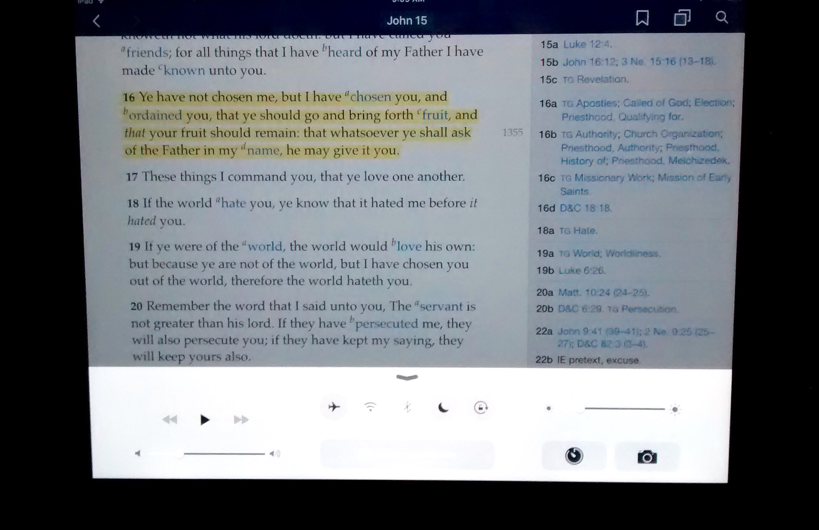Screen dimensions: 819x530
Task: Open Missionary Work topic in footnote 16c
Action: pos(614,178)
